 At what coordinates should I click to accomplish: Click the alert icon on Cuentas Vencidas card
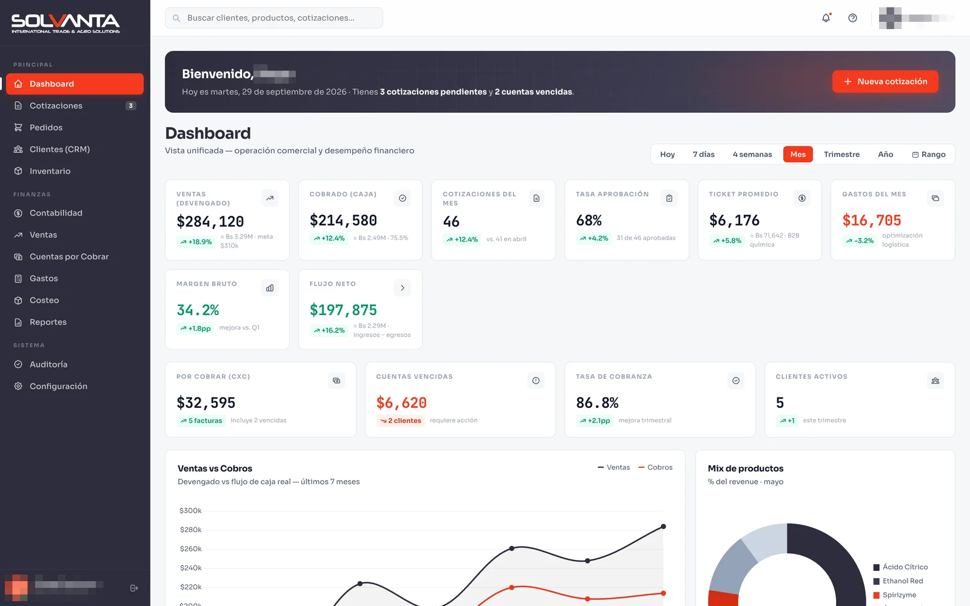pos(536,381)
